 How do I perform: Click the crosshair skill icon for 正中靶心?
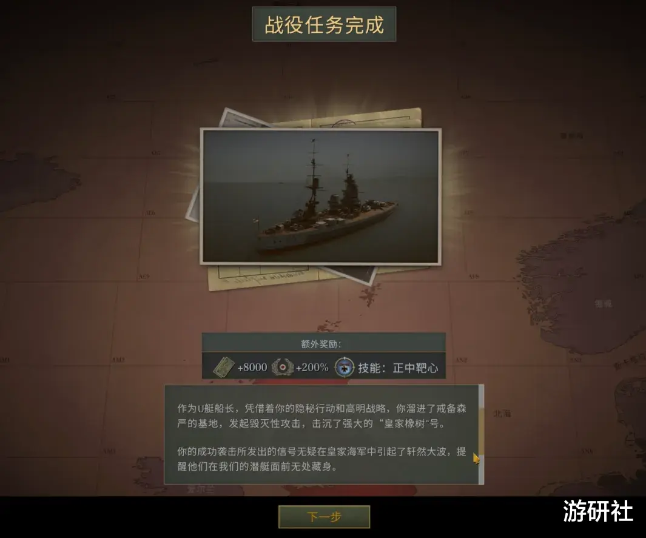coord(344,367)
